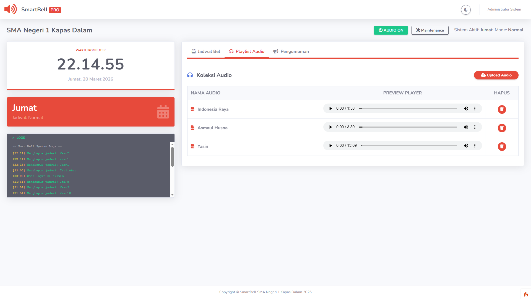This screenshot has height=299, width=531.
Task: Click the flame icon in bottom corner
Action: coord(526,294)
